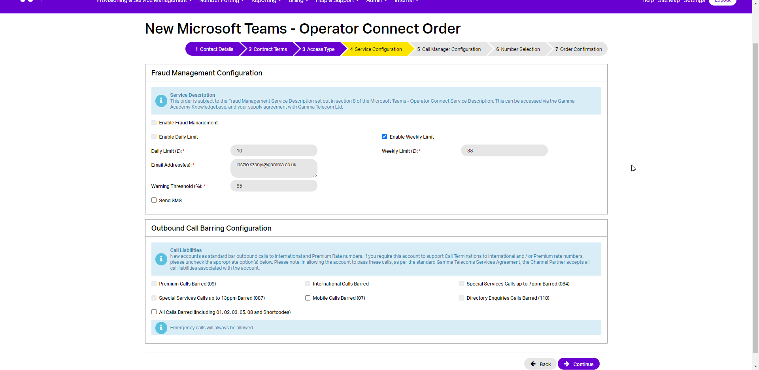This screenshot has height=370, width=759.
Task: Toggle Directory Enquiries Calls Barred (118) checkbox
Action: pos(461,298)
